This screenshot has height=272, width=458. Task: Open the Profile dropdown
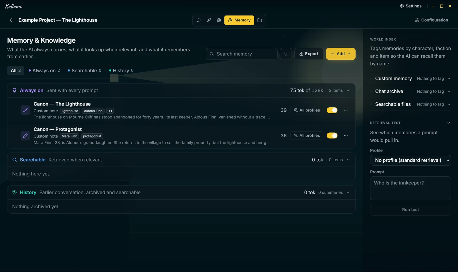pyautogui.click(x=410, y=160)
